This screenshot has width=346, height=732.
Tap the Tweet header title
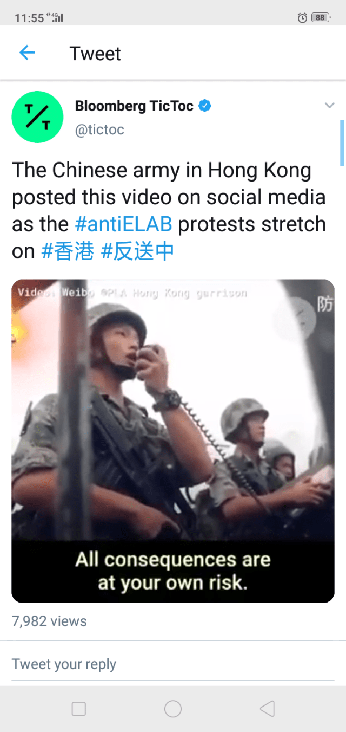pyautogui.click(x=95, y=54)
